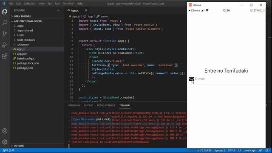Viewport: 272px width, 153px height.
Task: Open Explorer more actions ellipsis
Action: click(x=59, y=10)
